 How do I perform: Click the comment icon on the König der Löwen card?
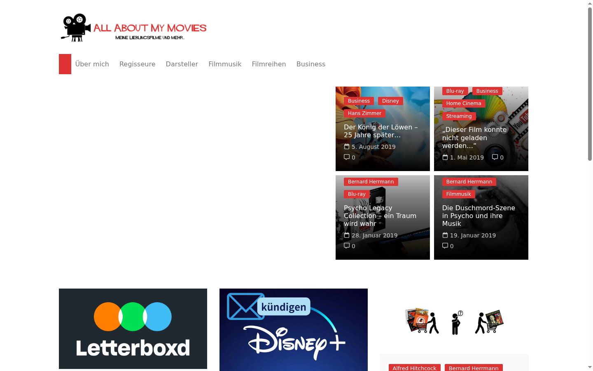pos(347,157)
